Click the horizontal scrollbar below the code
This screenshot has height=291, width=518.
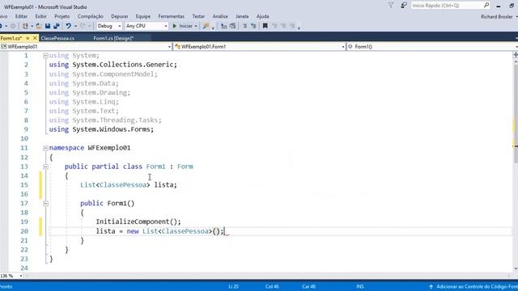pos(268,276)
